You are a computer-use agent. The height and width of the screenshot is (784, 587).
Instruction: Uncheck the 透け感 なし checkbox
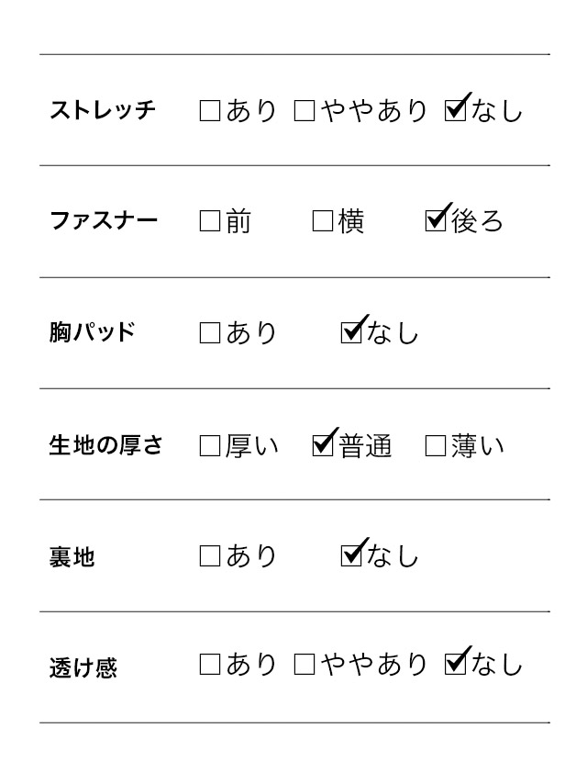tap(455, 665)
